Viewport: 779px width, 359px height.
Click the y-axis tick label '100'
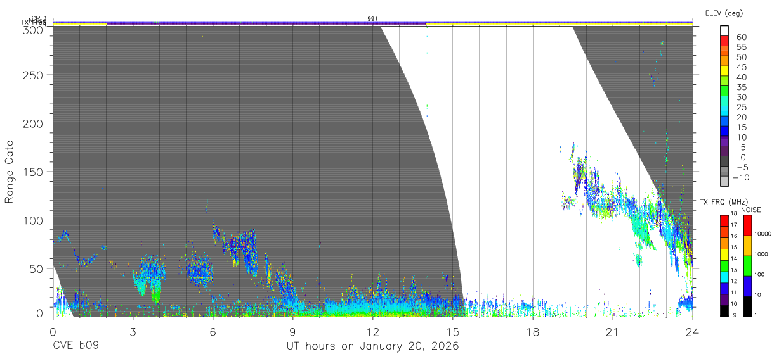34,220
